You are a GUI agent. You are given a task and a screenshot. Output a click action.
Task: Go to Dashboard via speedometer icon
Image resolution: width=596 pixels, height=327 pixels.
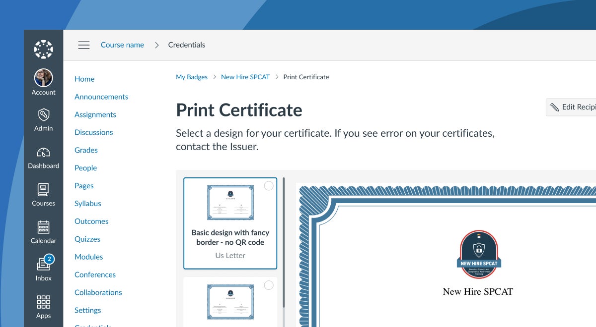click(43, 153)
